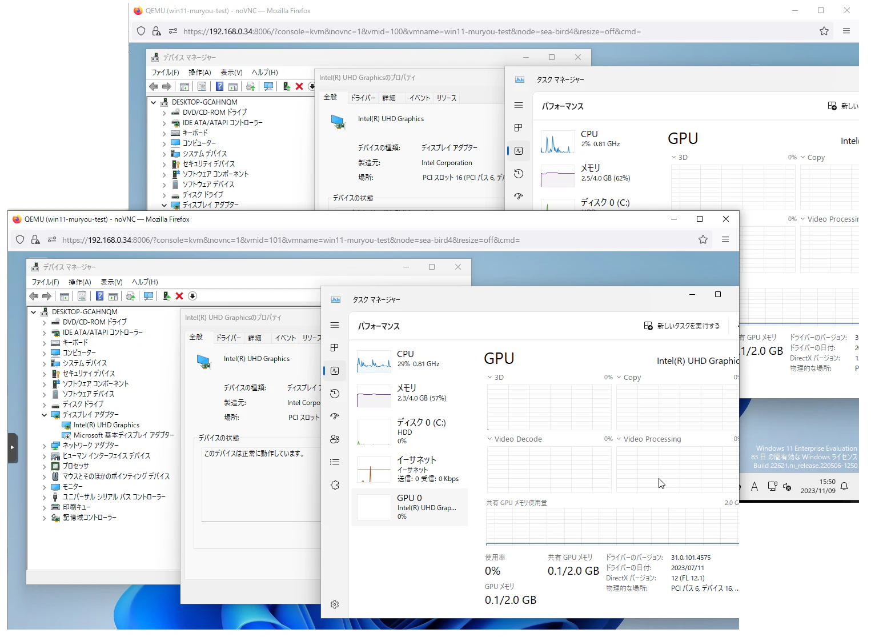The width and height of the screenshot is (871, 637).
Task: Toggle hamburger navigation in front Task Manager
Action: [335, 325]
